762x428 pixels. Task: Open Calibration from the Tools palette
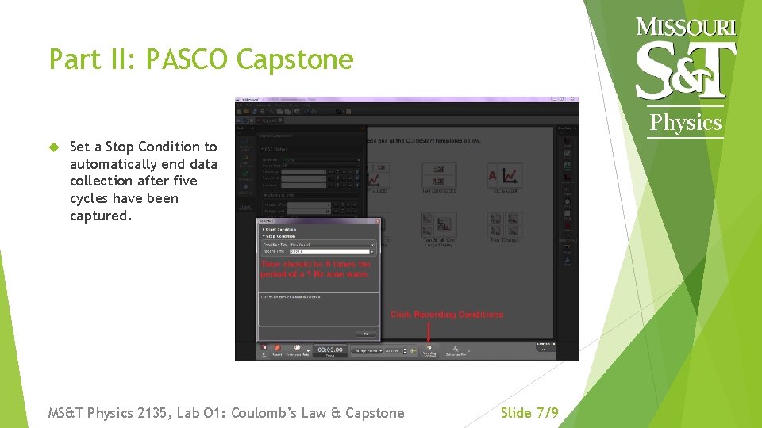245,175
